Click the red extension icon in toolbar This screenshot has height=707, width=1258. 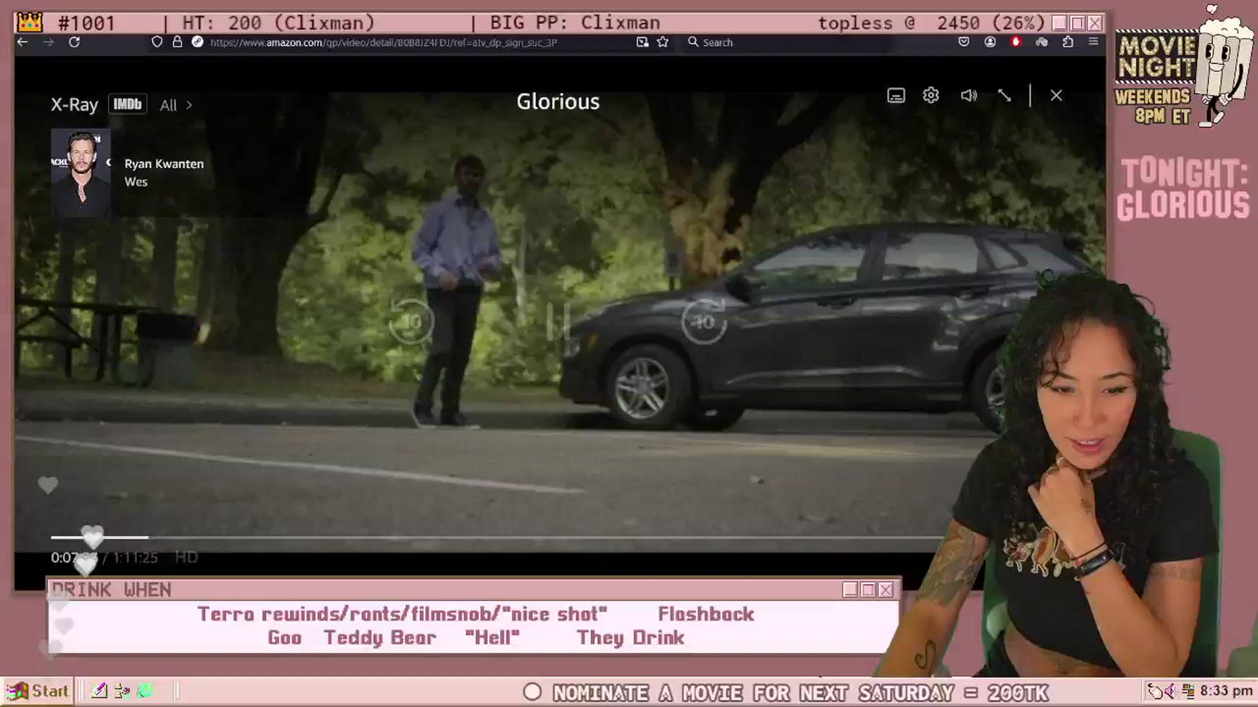(x=1016, y=42)
